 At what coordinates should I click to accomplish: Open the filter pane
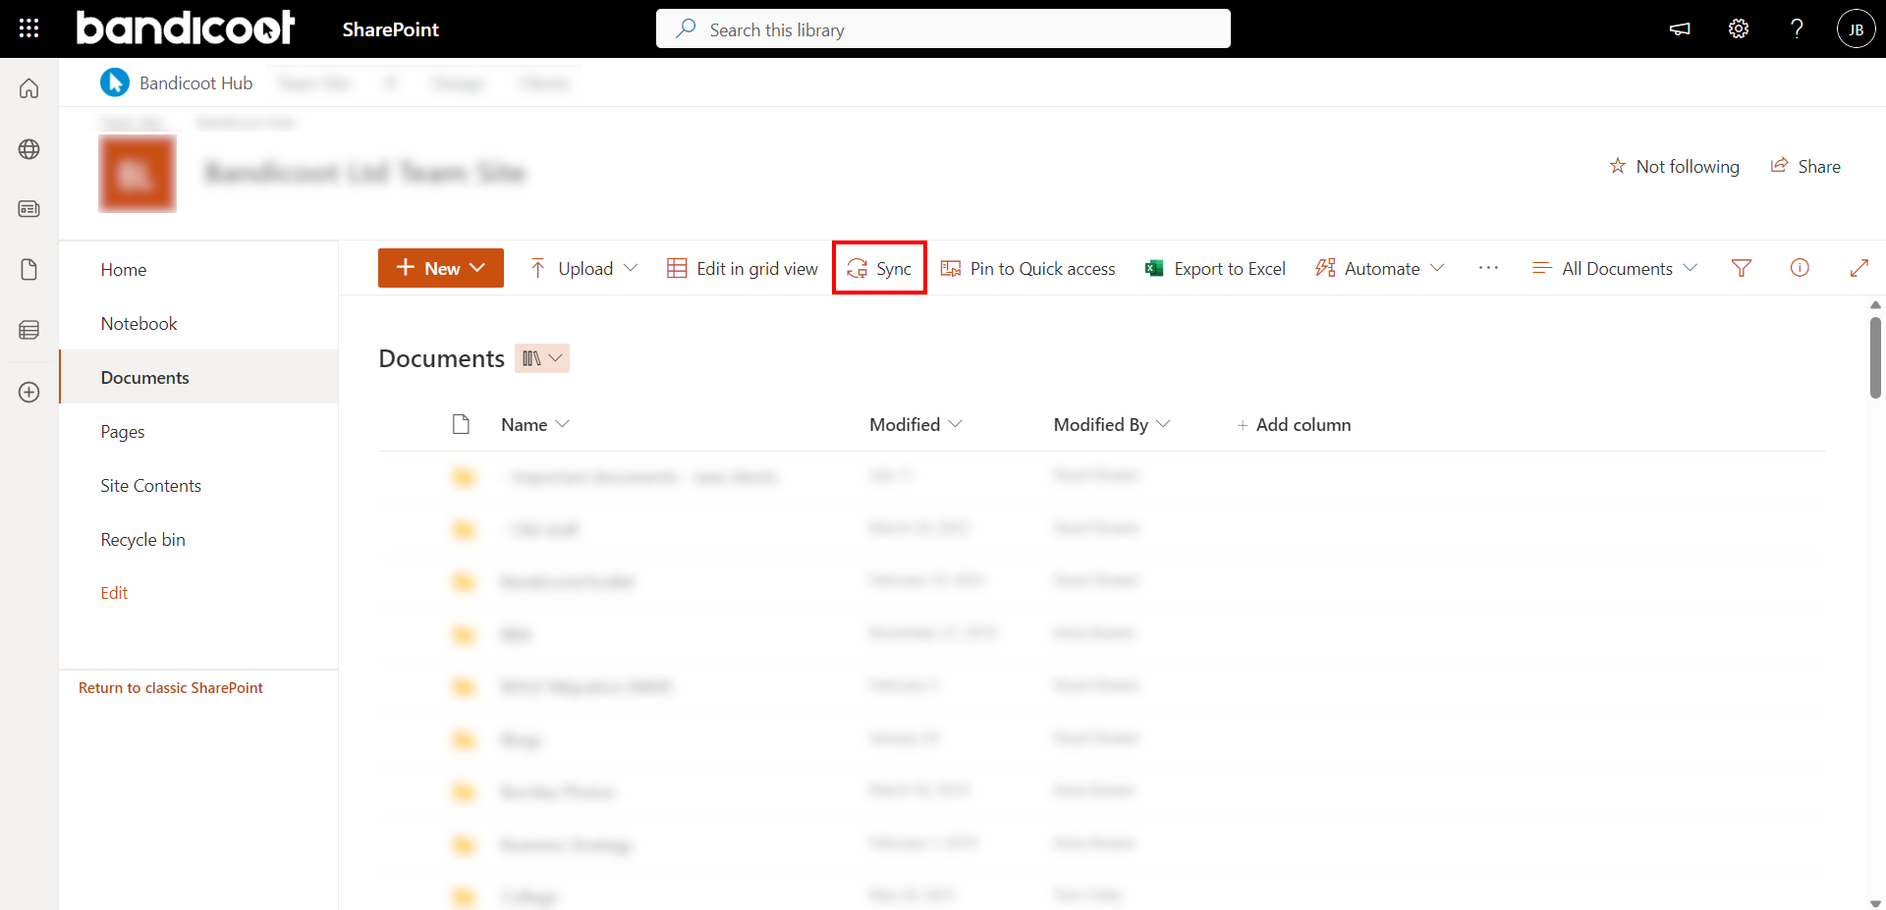pyautogui.click(x=1741, y=267)
